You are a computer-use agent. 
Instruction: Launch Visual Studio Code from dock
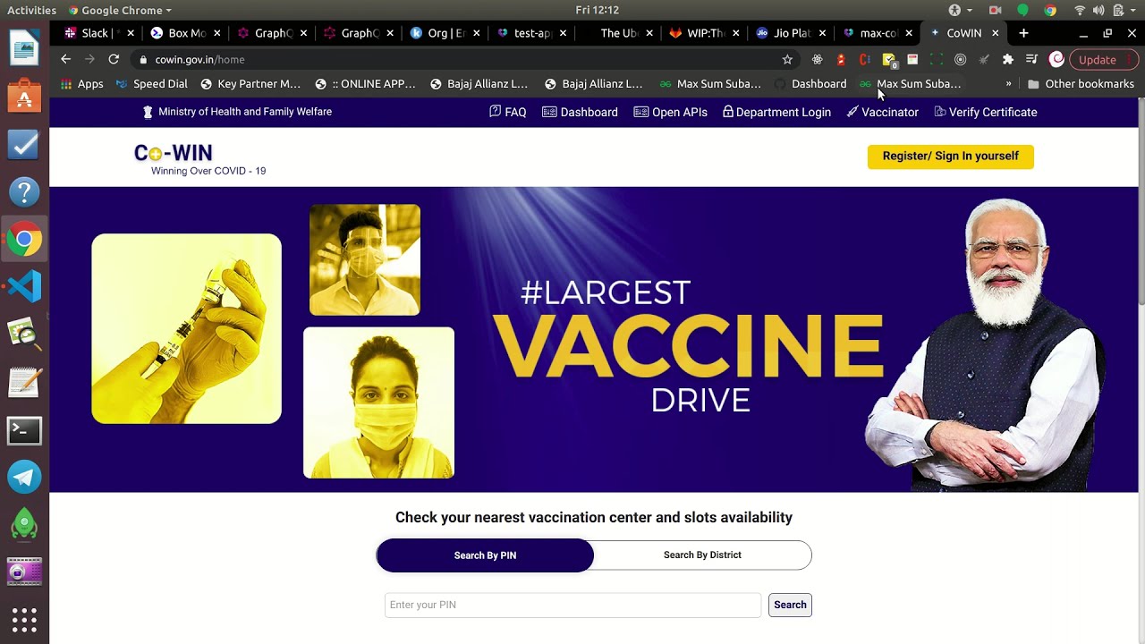pyautogui.click(x=24, y=287)
